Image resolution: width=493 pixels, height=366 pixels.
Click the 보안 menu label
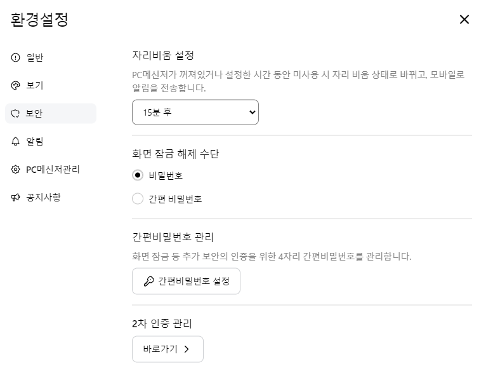tap(35, 114)
